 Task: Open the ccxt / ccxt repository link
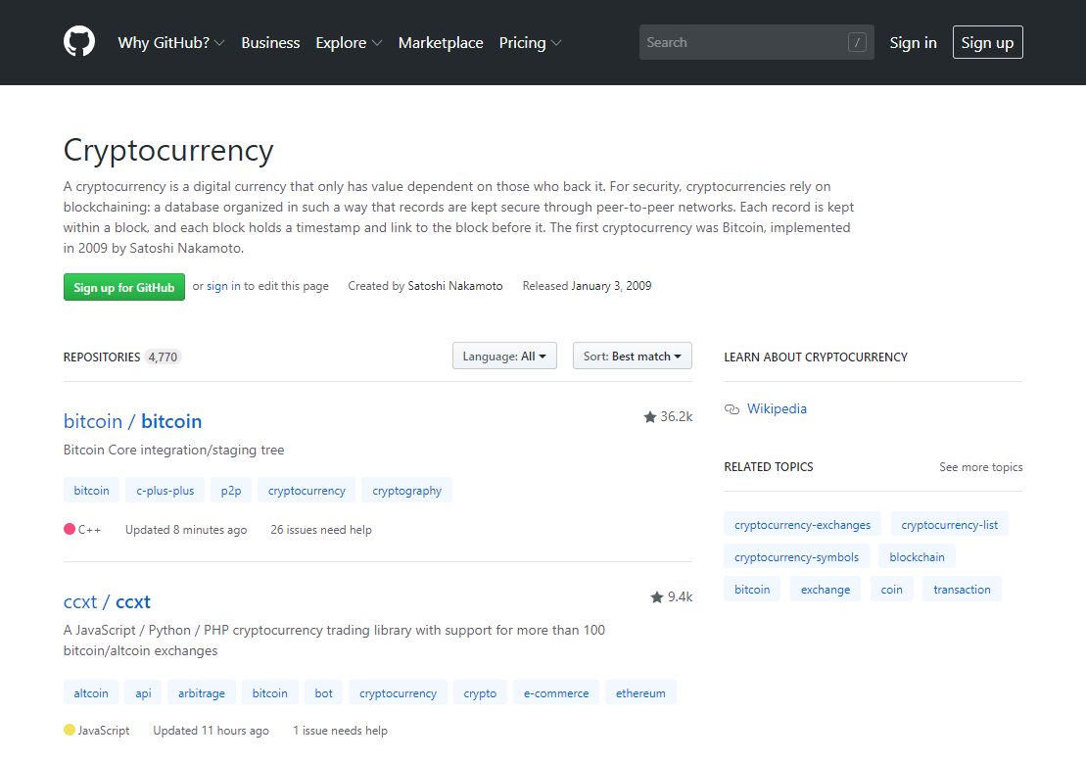pos(107,601)
